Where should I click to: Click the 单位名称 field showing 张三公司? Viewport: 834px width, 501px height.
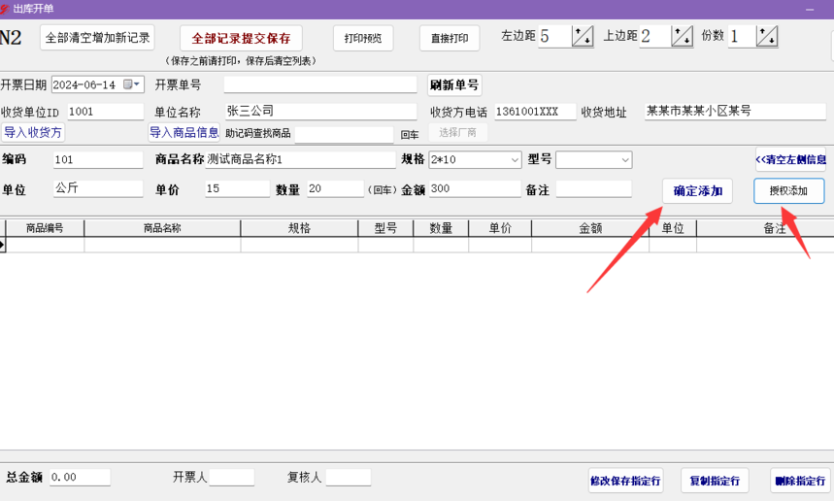[320, 111]
